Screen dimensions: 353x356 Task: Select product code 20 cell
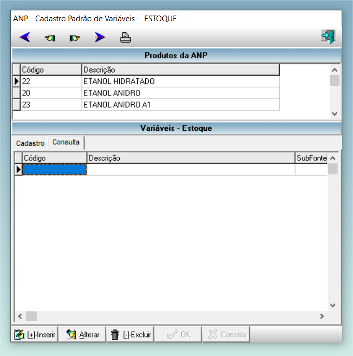pyautogui.click(x=51, y=93)
